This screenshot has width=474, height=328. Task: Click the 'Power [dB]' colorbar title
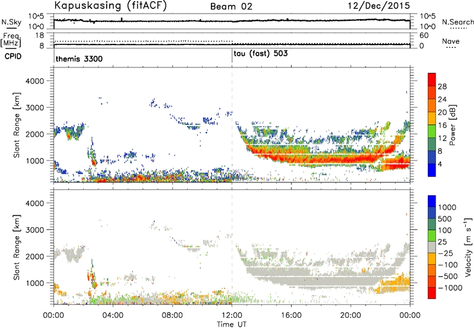[x=453, y=125]
